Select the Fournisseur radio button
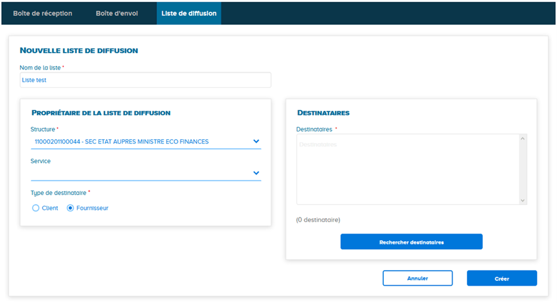Viewport: 557px width, 303px height. pyautogui.click(x=71, y=208)
